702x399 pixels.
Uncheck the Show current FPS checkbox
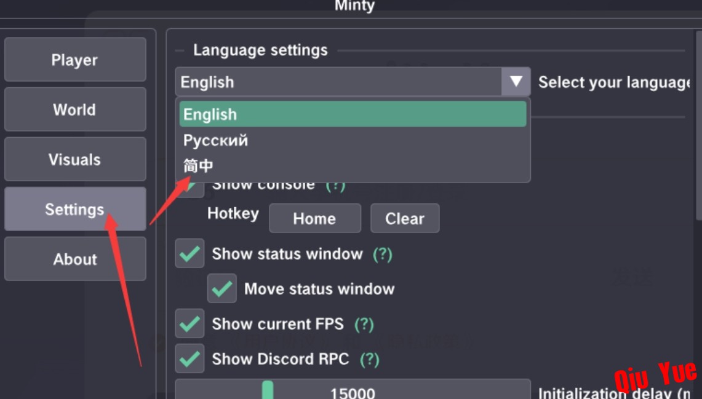pyautogui.click(x=189, y=323)
